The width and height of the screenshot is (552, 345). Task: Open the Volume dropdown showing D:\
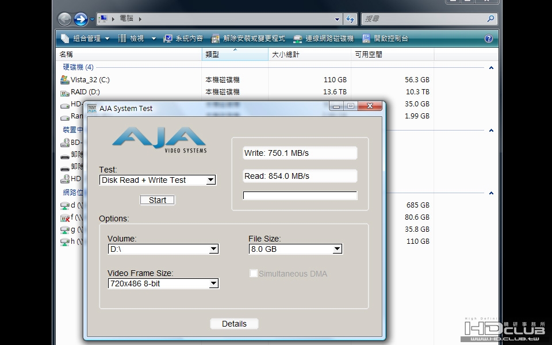(x=163, y=249)
